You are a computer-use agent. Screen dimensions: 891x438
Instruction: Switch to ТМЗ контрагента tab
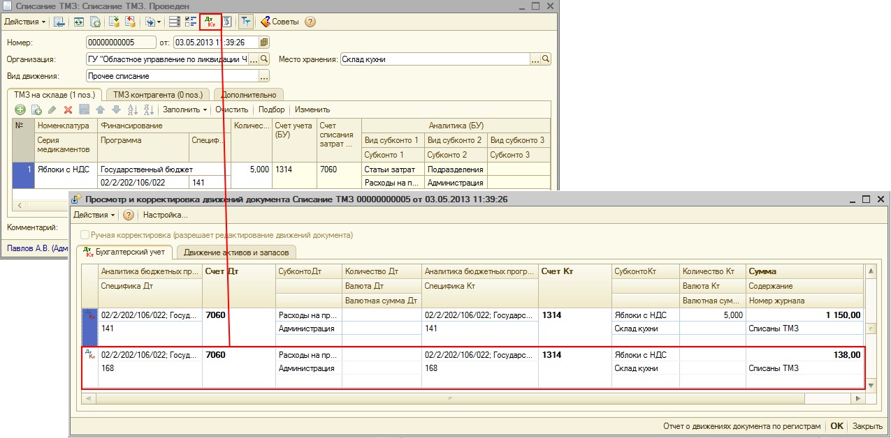point(157,95)
